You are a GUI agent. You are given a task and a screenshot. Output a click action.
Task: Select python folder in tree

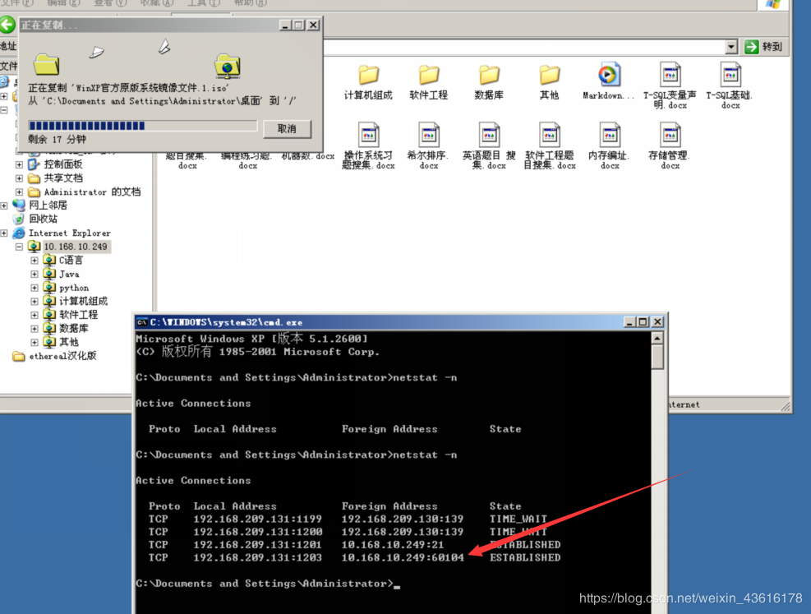click(73, 288)
